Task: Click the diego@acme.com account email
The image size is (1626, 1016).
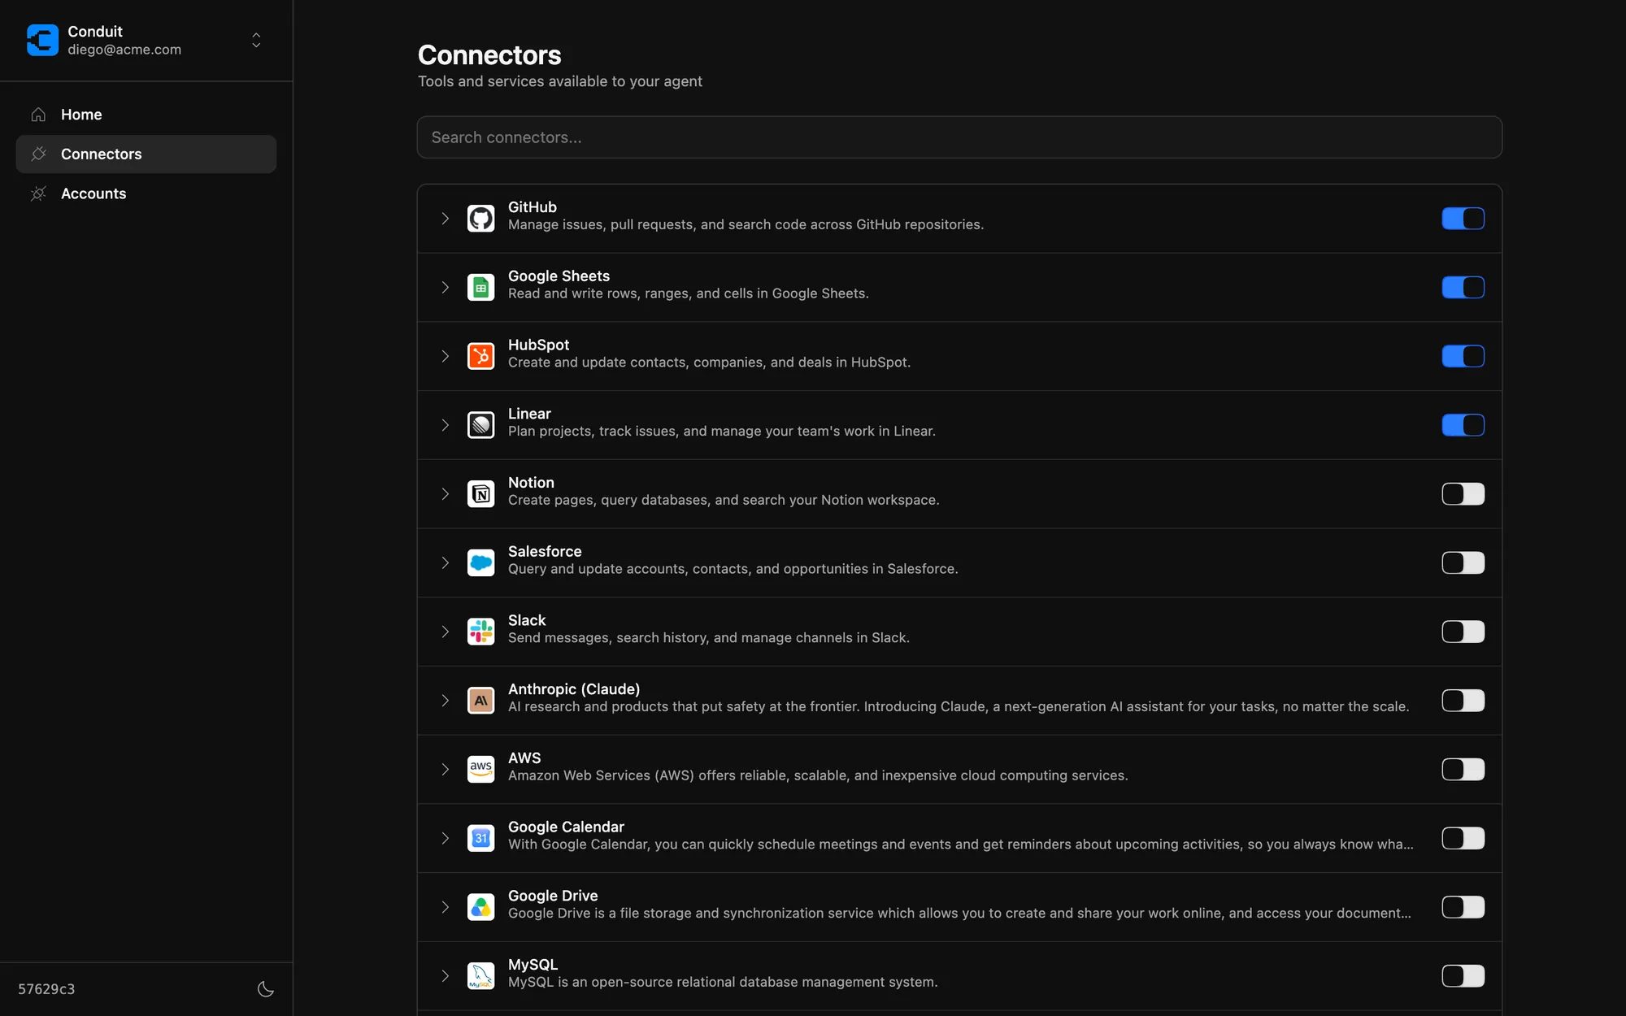Action: [x=124, y=50]
